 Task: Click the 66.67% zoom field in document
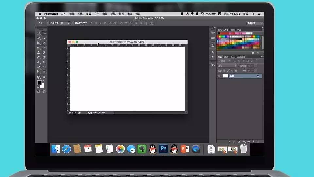73,113
